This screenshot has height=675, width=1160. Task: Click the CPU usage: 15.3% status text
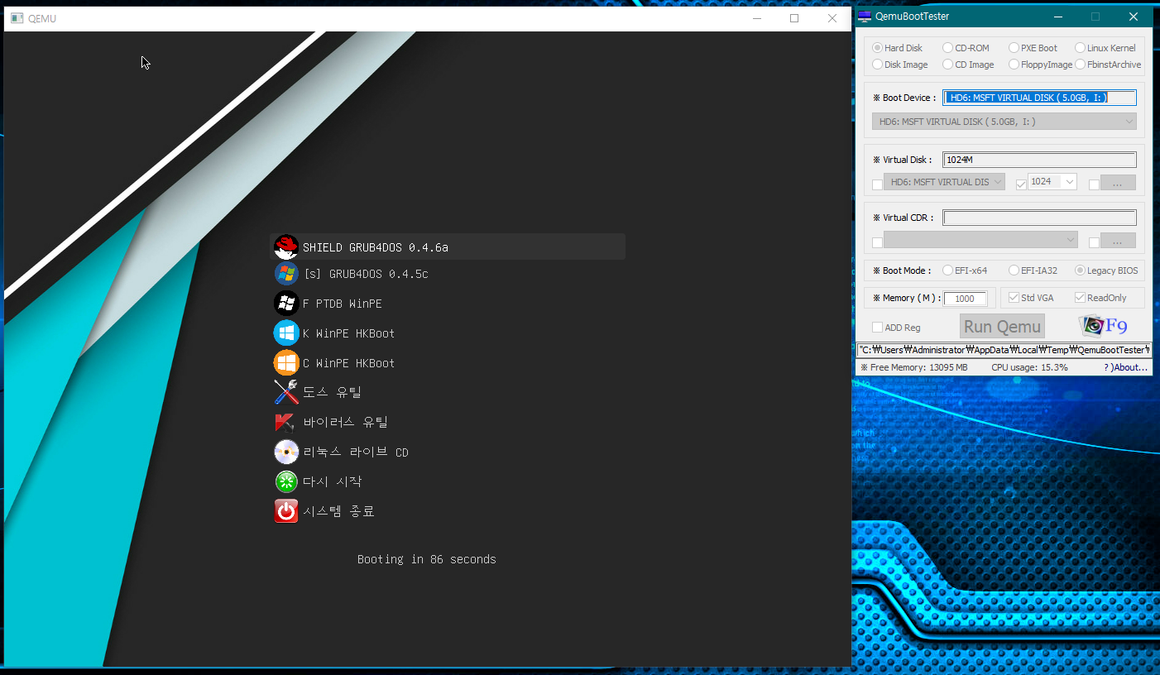[x=1029, y=367]
